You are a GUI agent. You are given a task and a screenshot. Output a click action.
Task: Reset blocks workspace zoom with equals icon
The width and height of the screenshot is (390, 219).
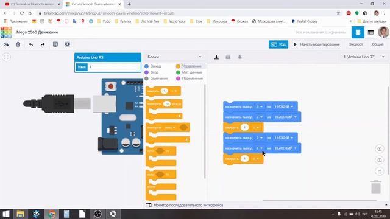point(380,171)
